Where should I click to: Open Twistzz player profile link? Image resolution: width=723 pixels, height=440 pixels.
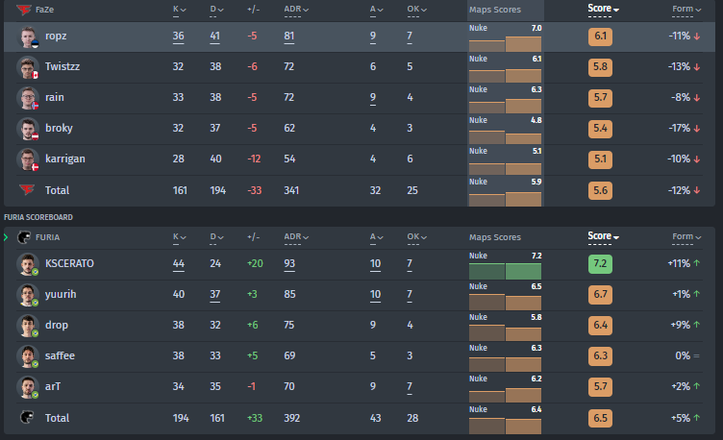[x=62, y=66]
